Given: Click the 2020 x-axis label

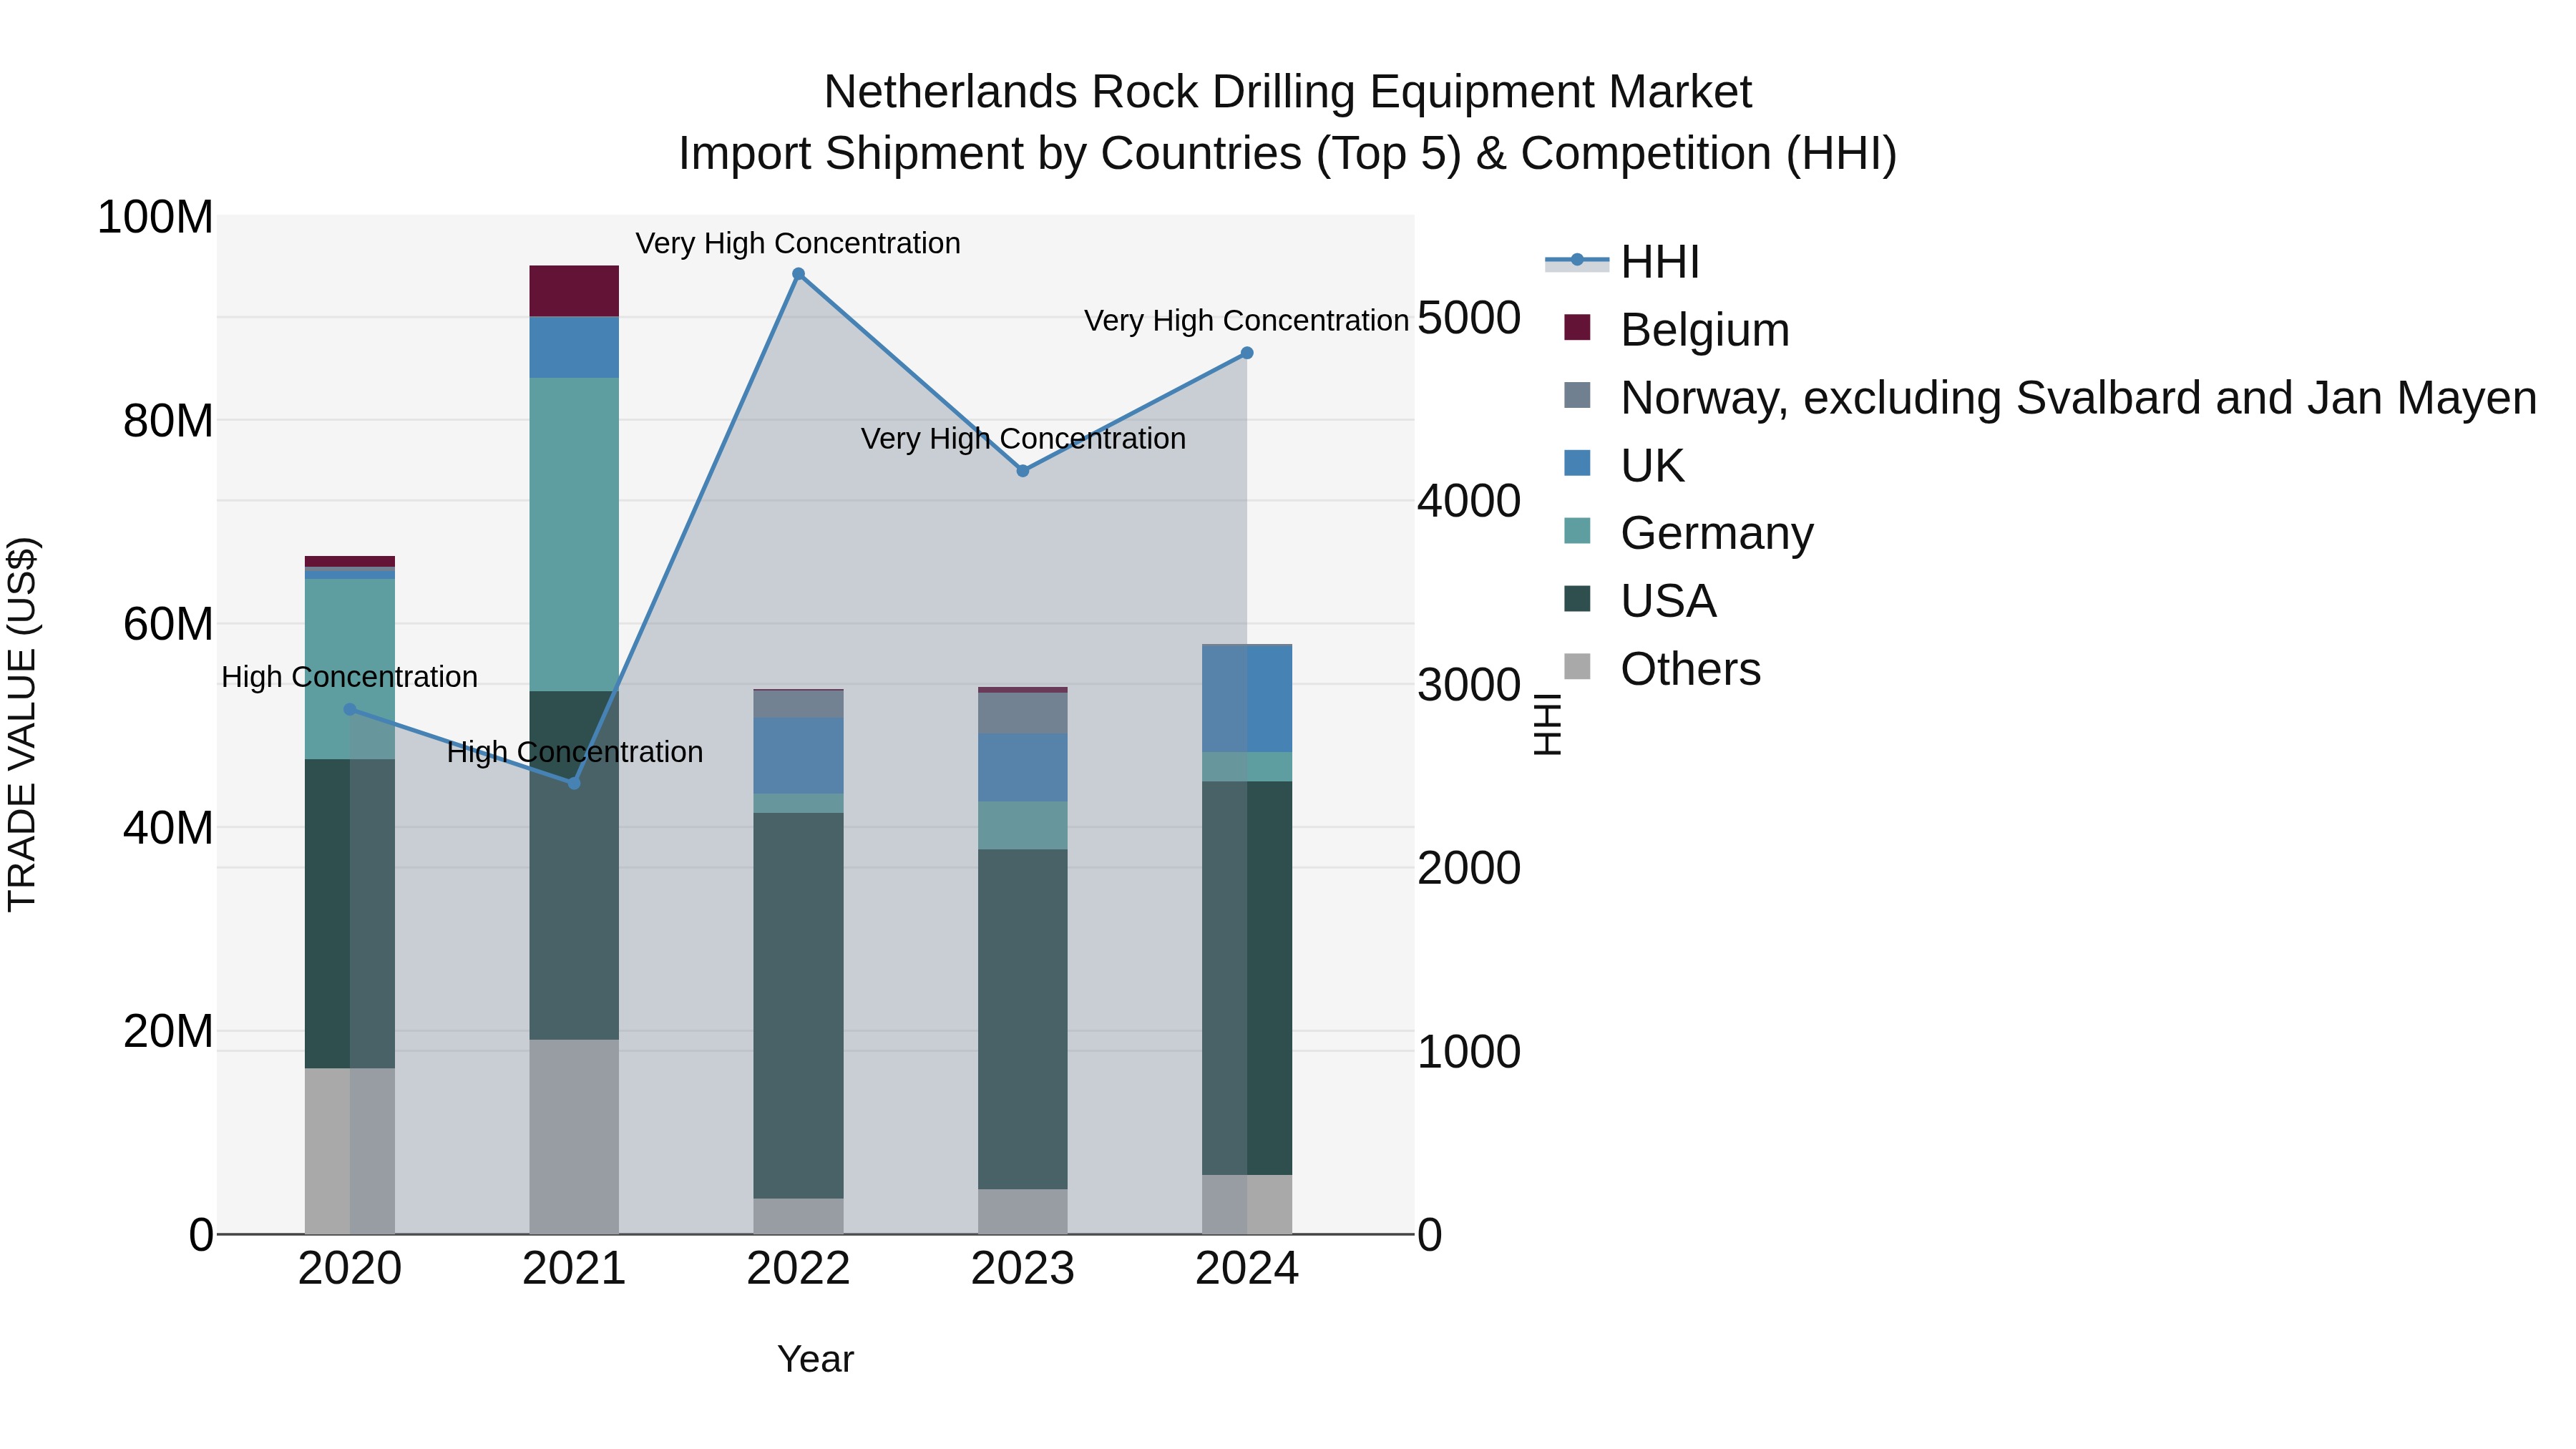Looking at the screenshot, I should 350,1269.
